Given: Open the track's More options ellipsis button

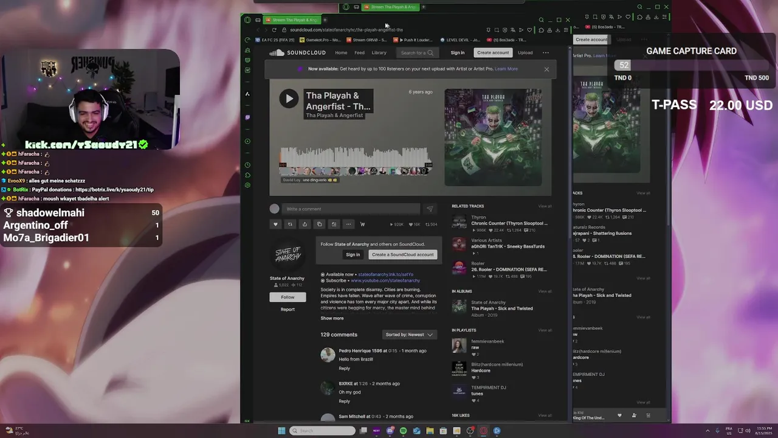Looking at the screenshot, I should point(348,224).
